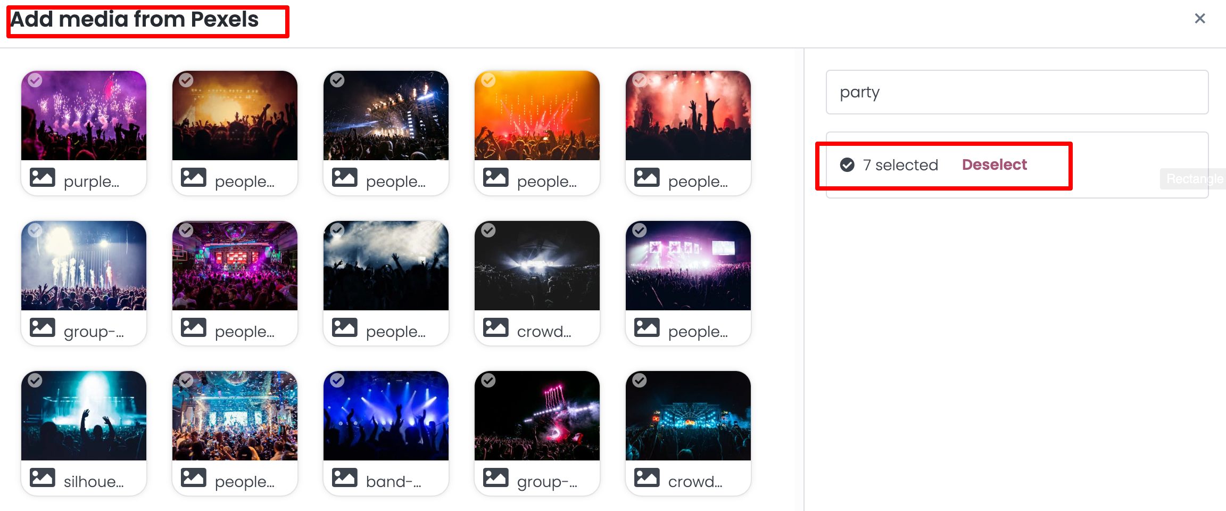Click the image icon beside the second-row crowd label
This screenshot has height=511, width=1226.
pyautogui.click(x=496, y=327)
